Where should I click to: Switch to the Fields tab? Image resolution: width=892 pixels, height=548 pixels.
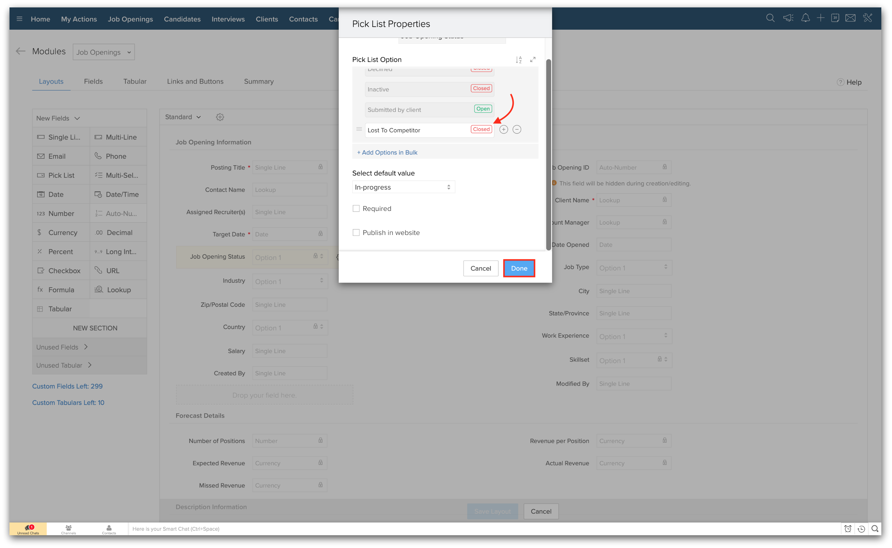tap(93, 82)
